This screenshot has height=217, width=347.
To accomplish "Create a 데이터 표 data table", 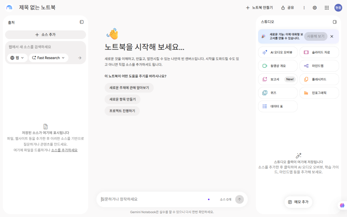I will tap(278, 106).
